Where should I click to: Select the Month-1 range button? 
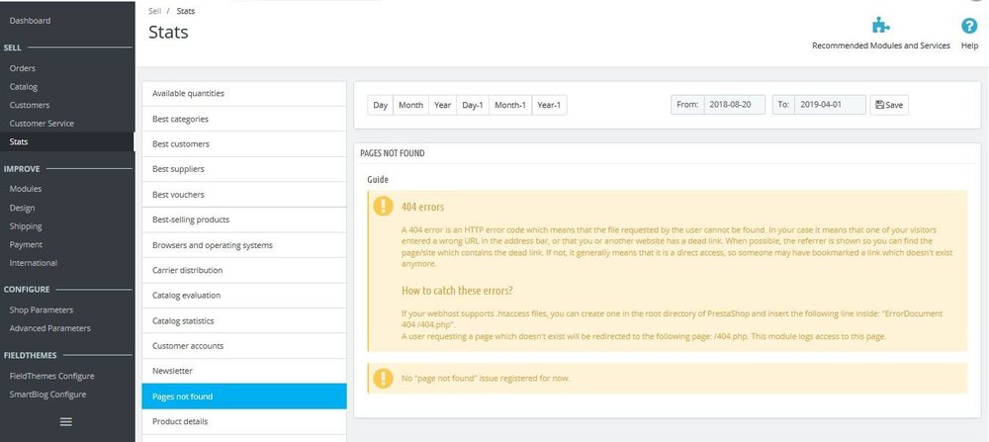click(510, 105)
